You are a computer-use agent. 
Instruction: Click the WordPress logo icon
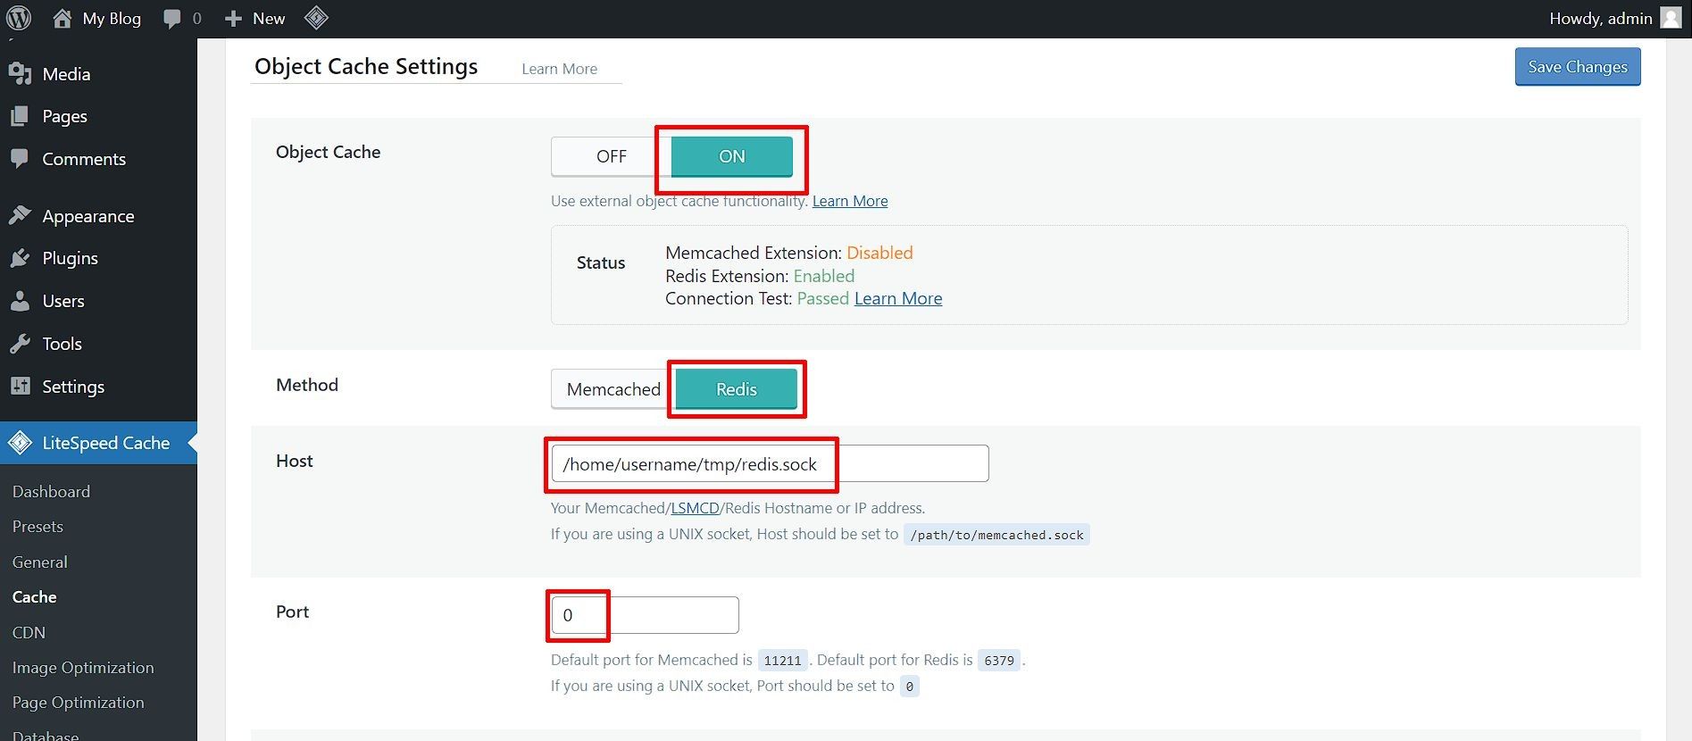point(19,18)
